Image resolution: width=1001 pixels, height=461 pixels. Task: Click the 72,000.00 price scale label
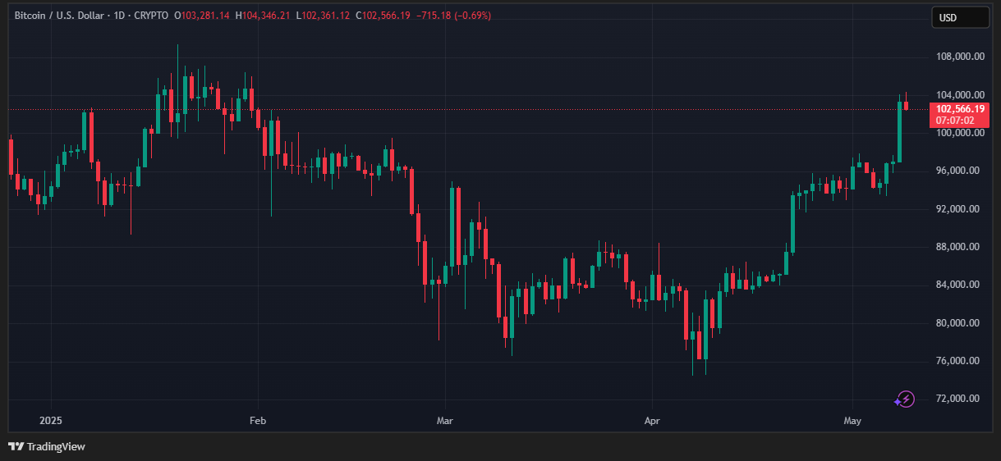pos(959,399)
